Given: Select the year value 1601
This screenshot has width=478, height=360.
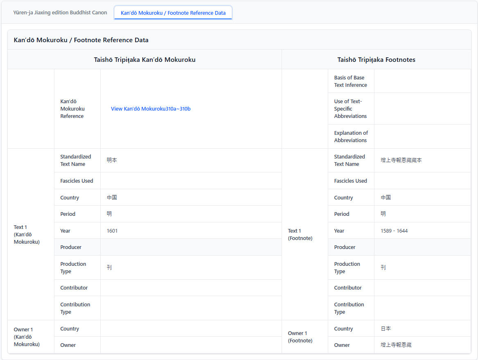Looking at the screenshot, I should (112, 231).
